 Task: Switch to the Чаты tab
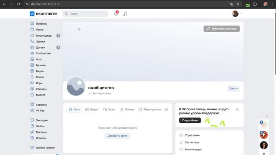(x=109, y=109)
